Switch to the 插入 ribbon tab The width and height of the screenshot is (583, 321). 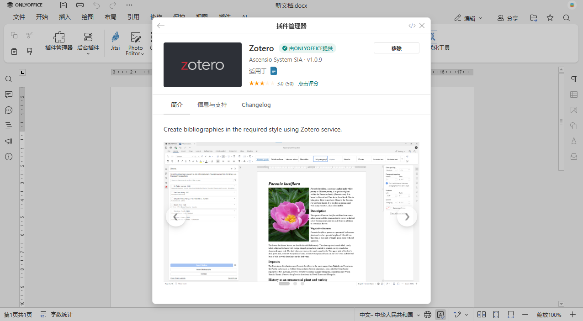[65, 17]
